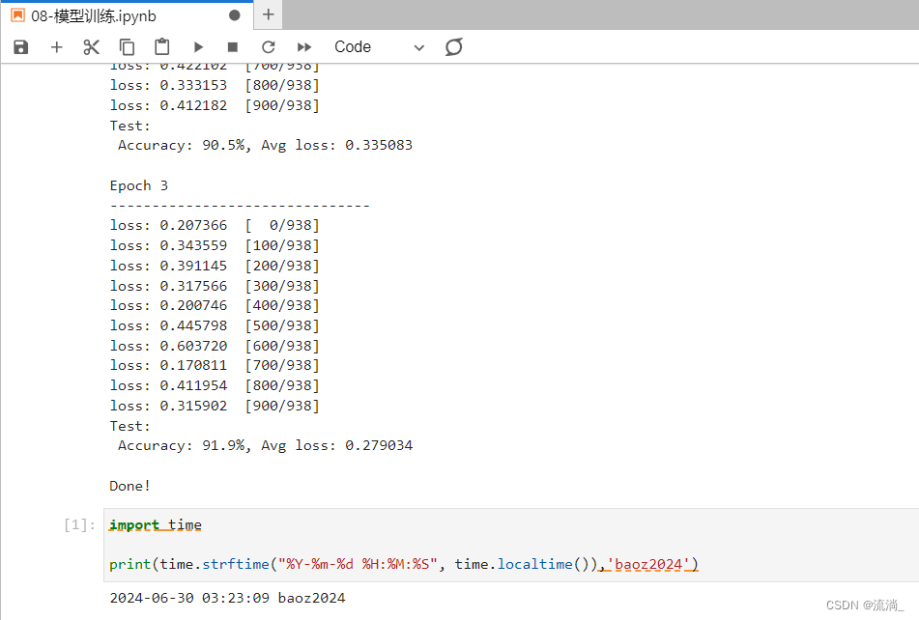Viewport: 919px width, 620px height.
Task: Click 'loss: 0.200746 [400/938]' line
Action: pos(215,305)
